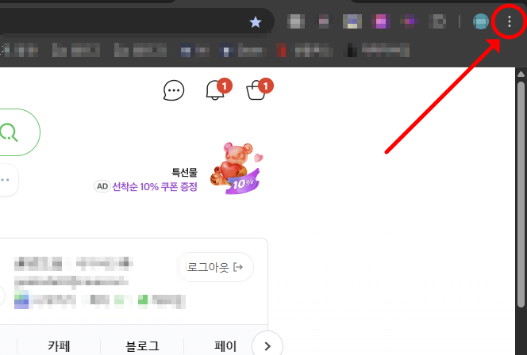The height and width of the screenshot is (355, 527).
Task: Open the 선착순 10% 쿠폰 증정 ad link
Action: (x=155, y=186)
